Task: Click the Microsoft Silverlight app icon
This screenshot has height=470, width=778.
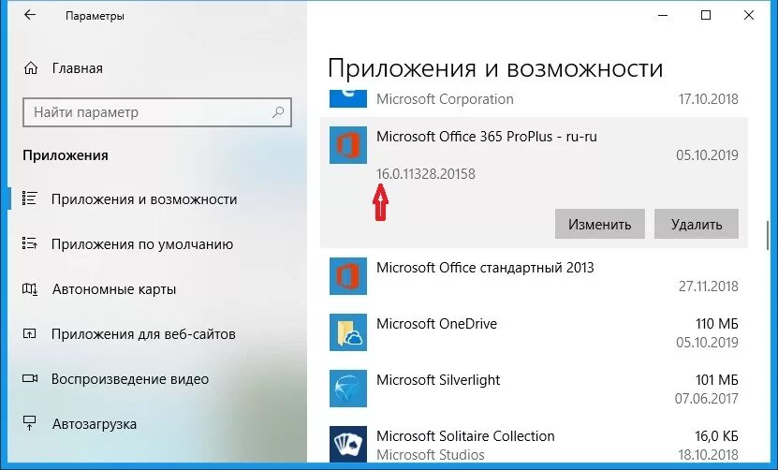Action: [348, 389]
